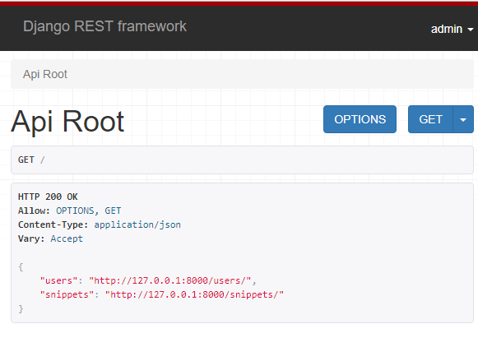
Task: Click the GET / request line
Action: [x=31, y=160]
